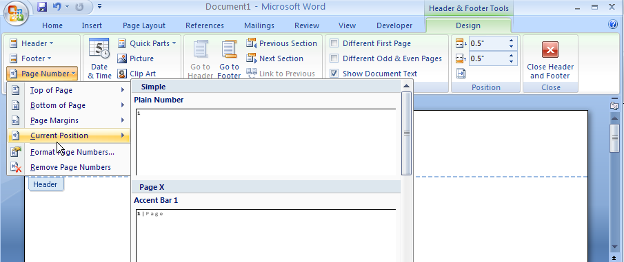Select Current Position menu item
Viewport: 624px width, 262px height.
(69, 135)
